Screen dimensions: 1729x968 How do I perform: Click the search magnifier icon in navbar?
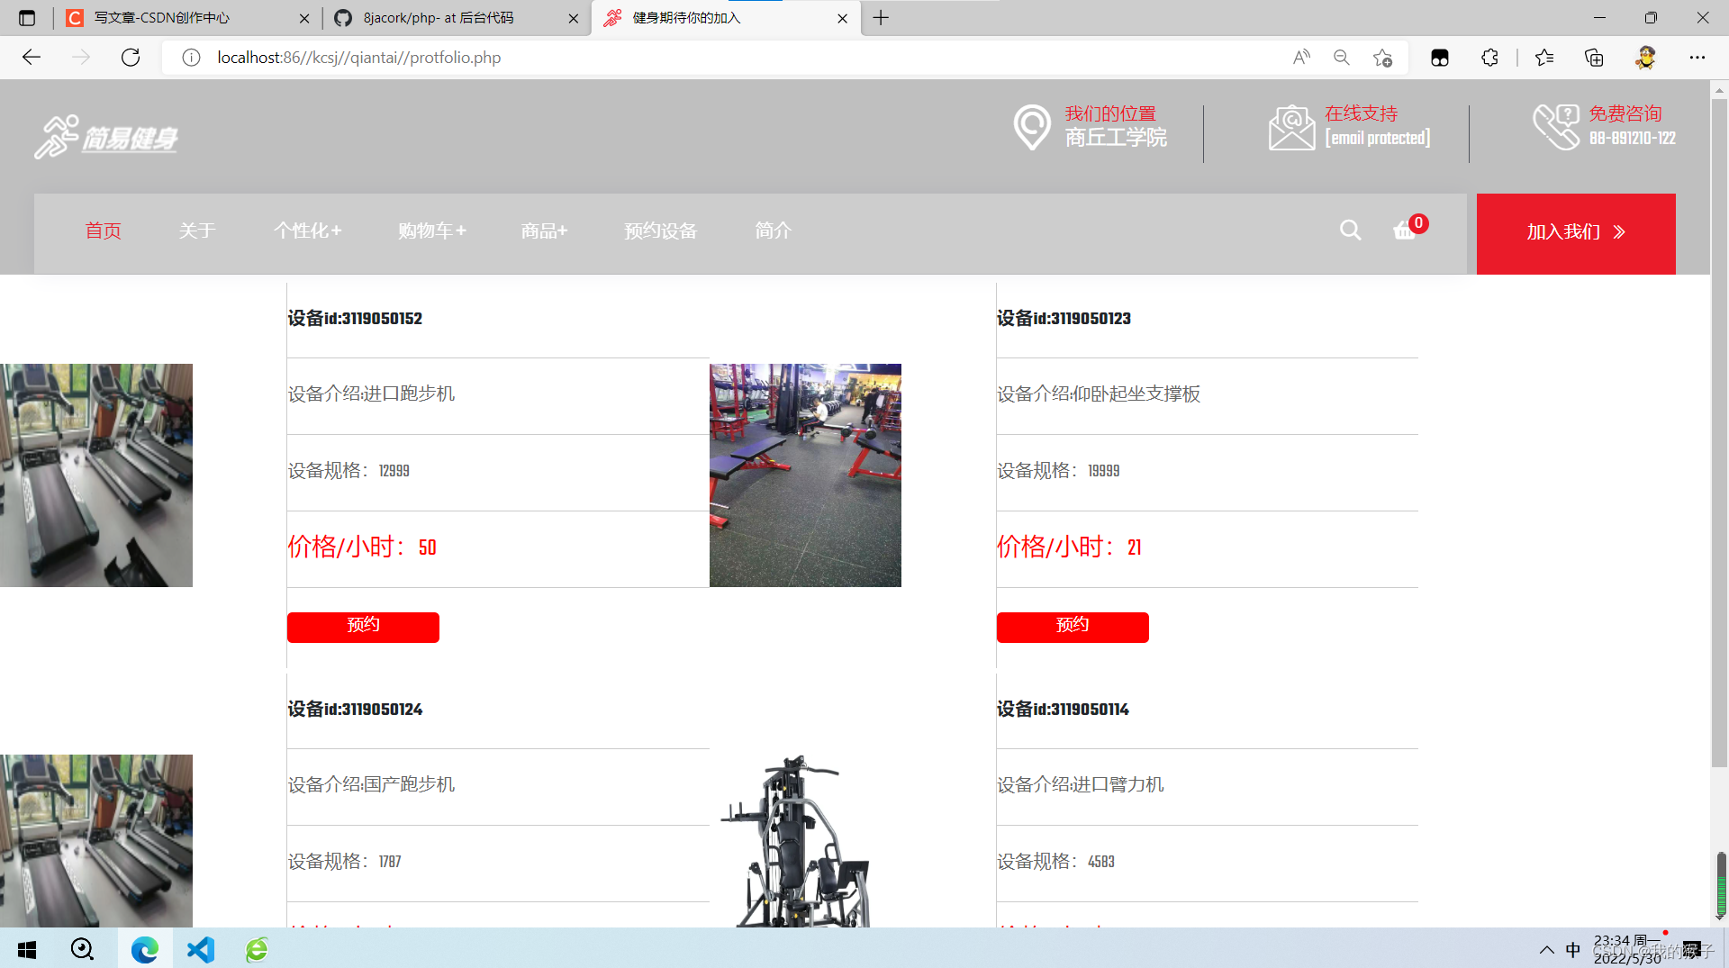pyautogui.click(x=1350, y=231)
